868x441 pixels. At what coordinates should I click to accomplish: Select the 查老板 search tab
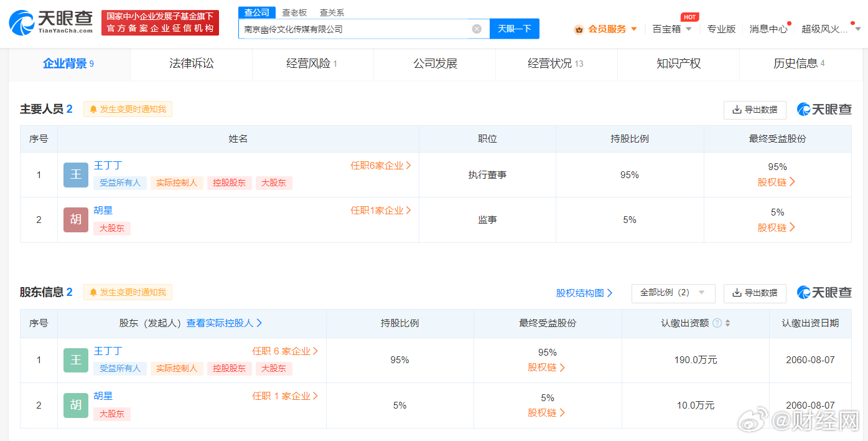(x=294, y=12)
